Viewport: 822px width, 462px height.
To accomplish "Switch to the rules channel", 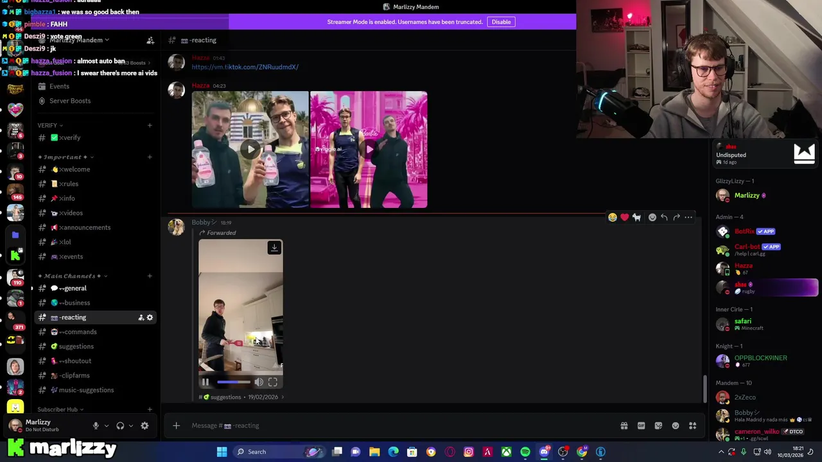I will 95,184.
